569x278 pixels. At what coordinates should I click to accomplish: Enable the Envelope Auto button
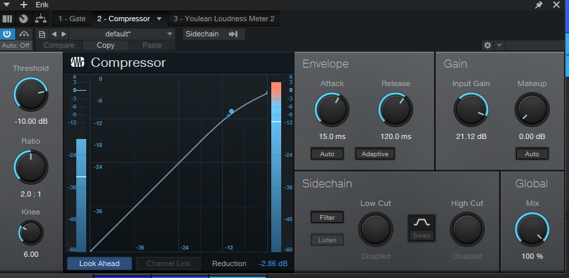327,154
